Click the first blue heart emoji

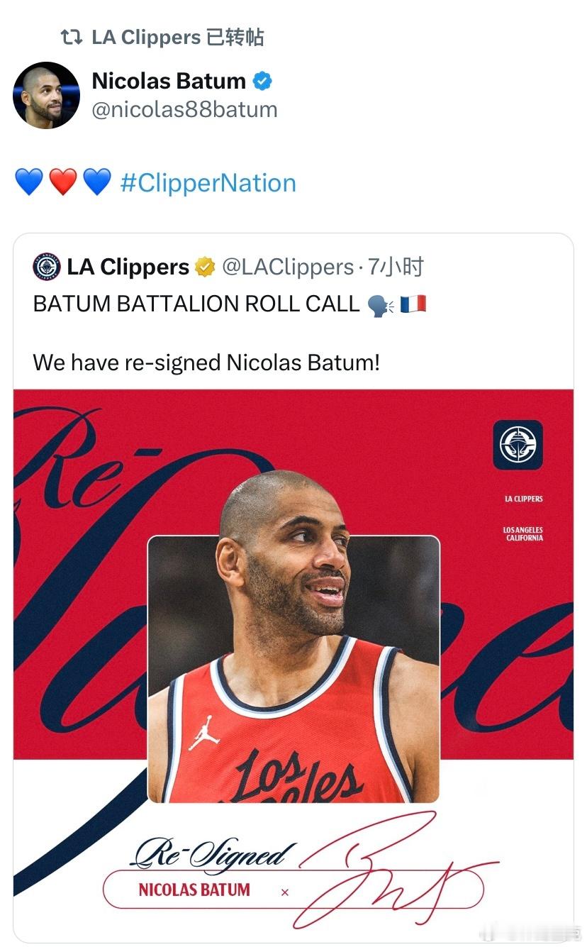coord(28,183)
